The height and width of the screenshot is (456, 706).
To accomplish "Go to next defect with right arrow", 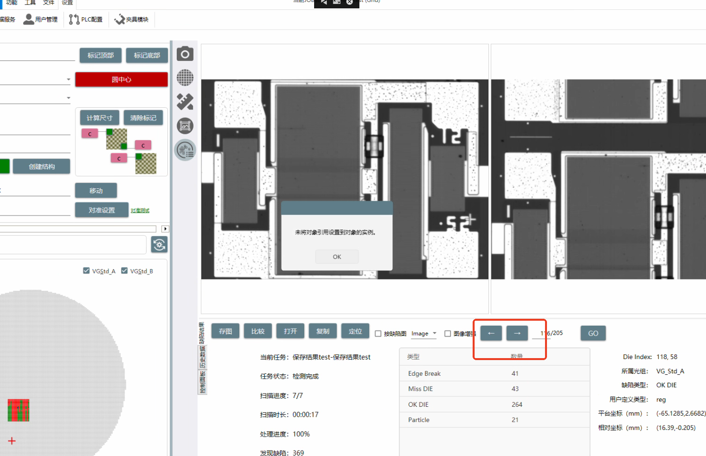I will pos(517,333).
